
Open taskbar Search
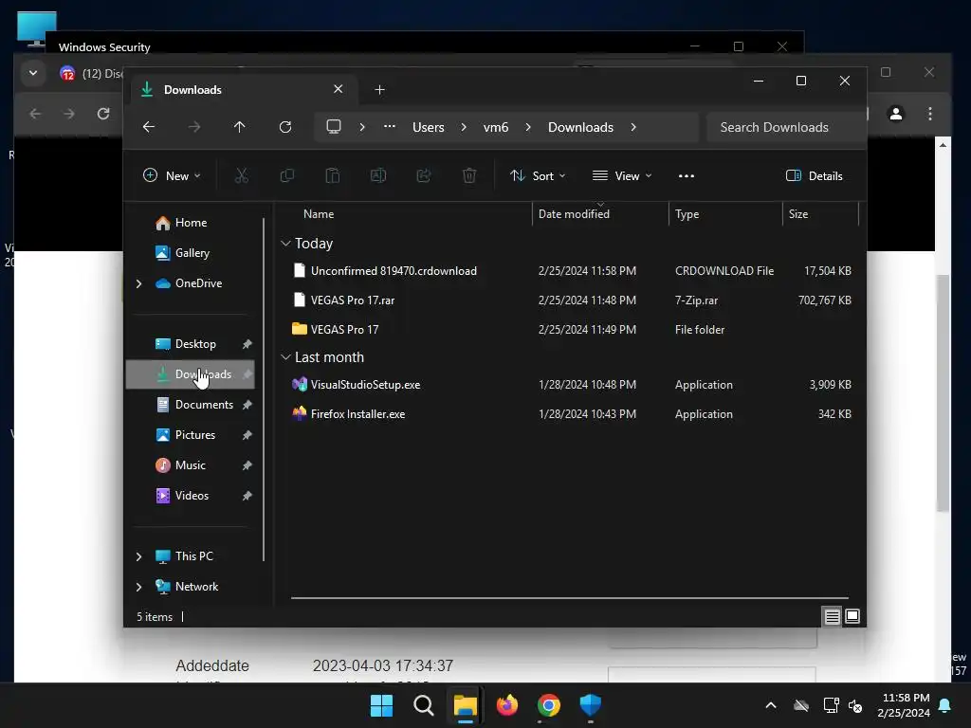424,705
